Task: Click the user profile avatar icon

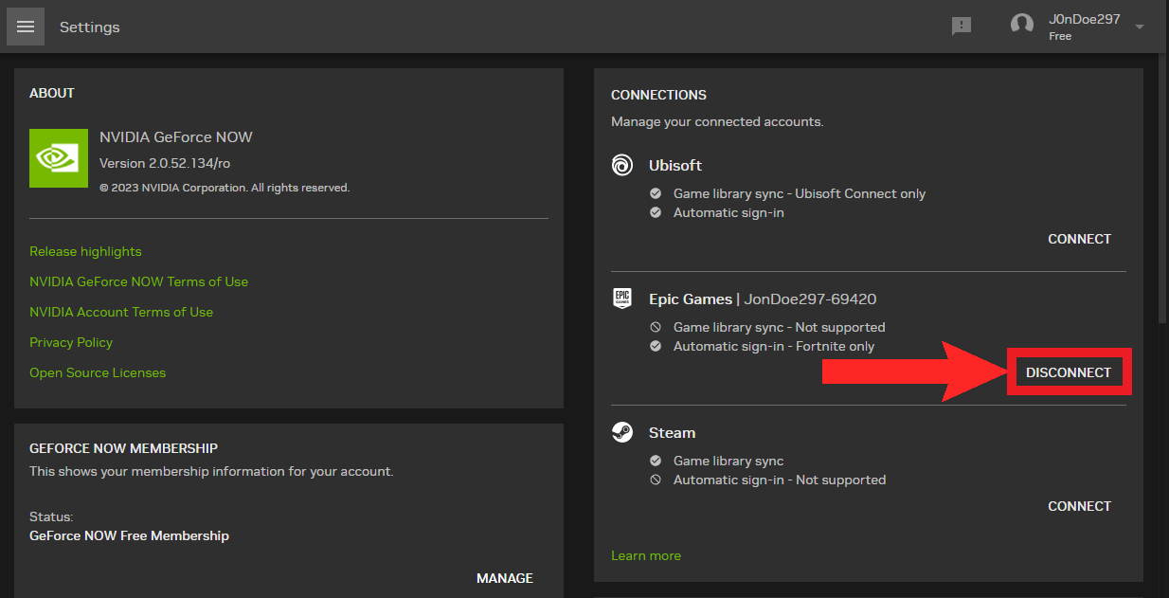Action: point(1022,26)
